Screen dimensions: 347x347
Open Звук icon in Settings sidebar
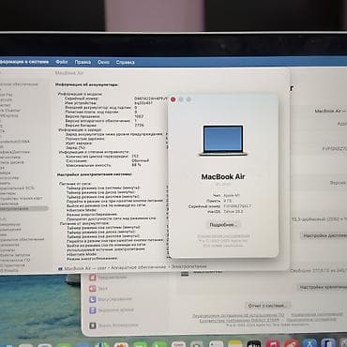tap(93, 289)
